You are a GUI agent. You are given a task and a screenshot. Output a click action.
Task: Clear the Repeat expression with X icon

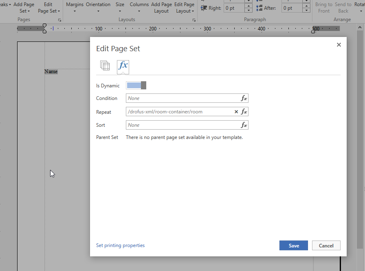(x=236, y=112)
